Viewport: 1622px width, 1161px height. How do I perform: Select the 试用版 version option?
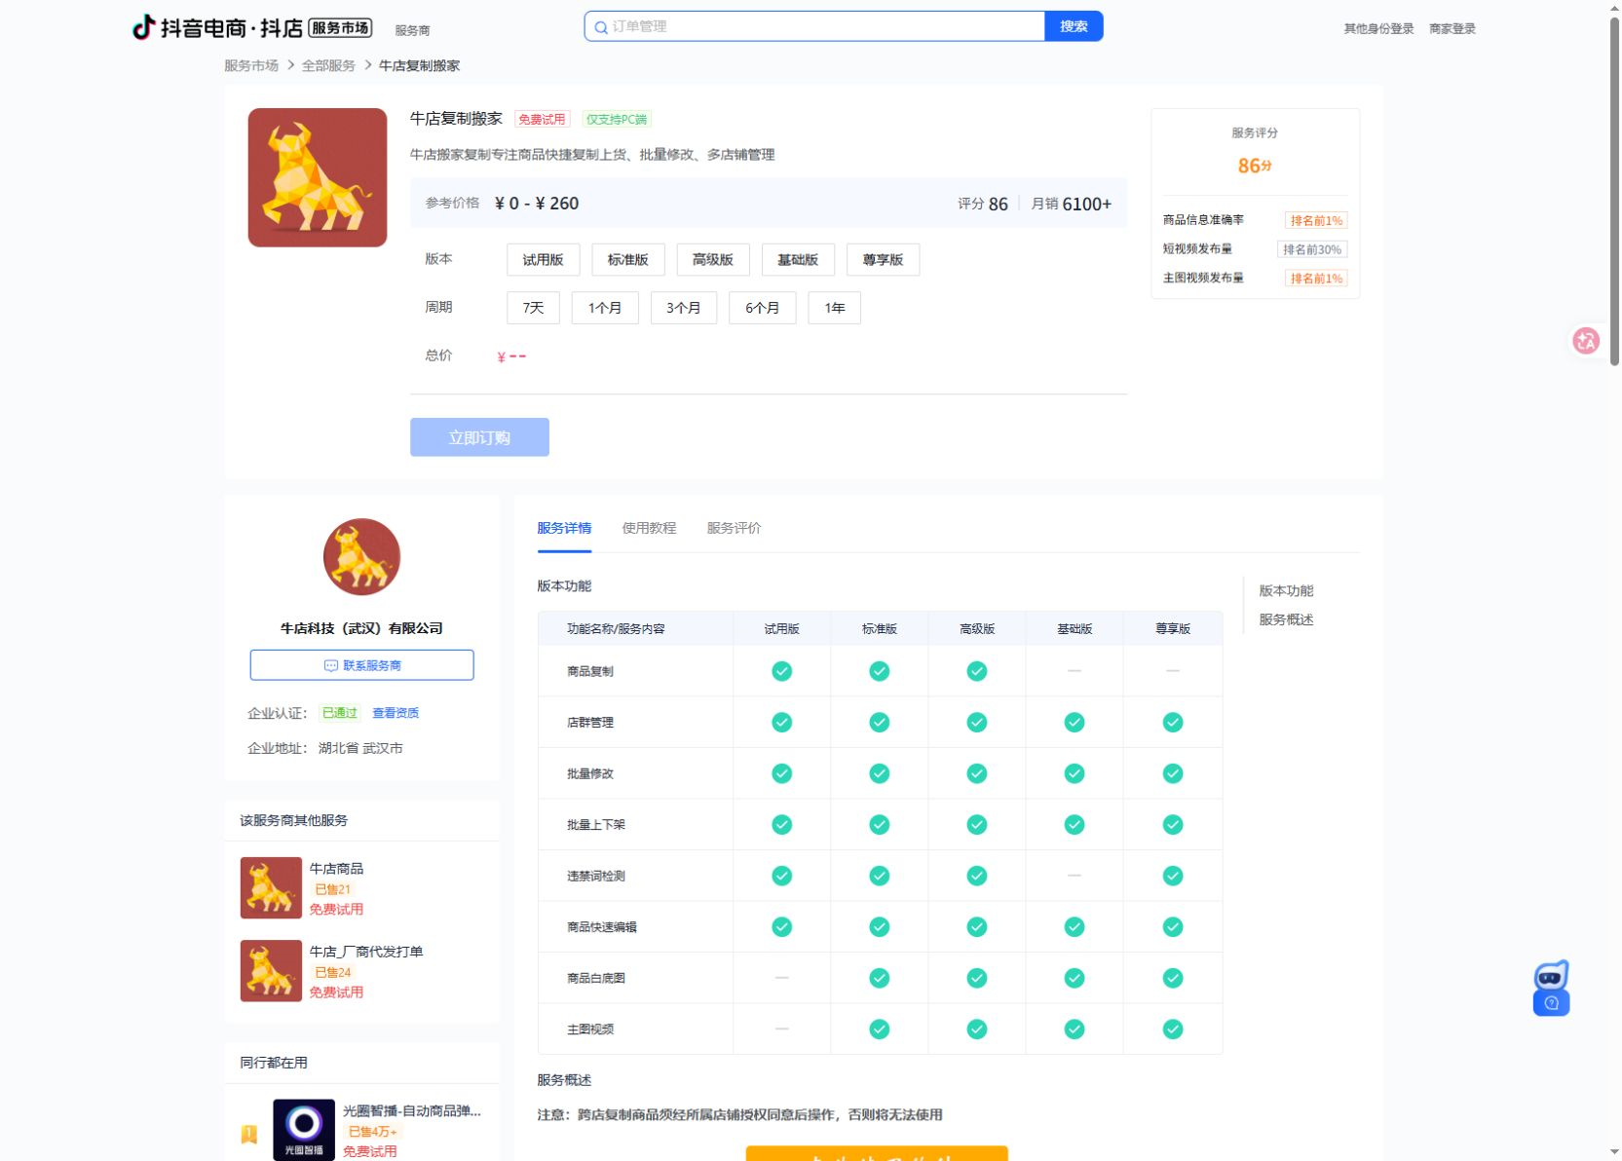pyautogui.click(x=543, y=260)
